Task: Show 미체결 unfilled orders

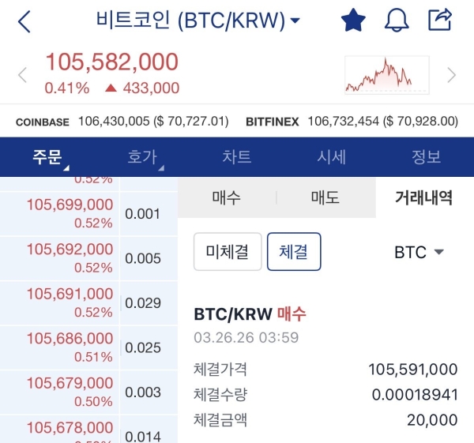Action: click(228, 252)
